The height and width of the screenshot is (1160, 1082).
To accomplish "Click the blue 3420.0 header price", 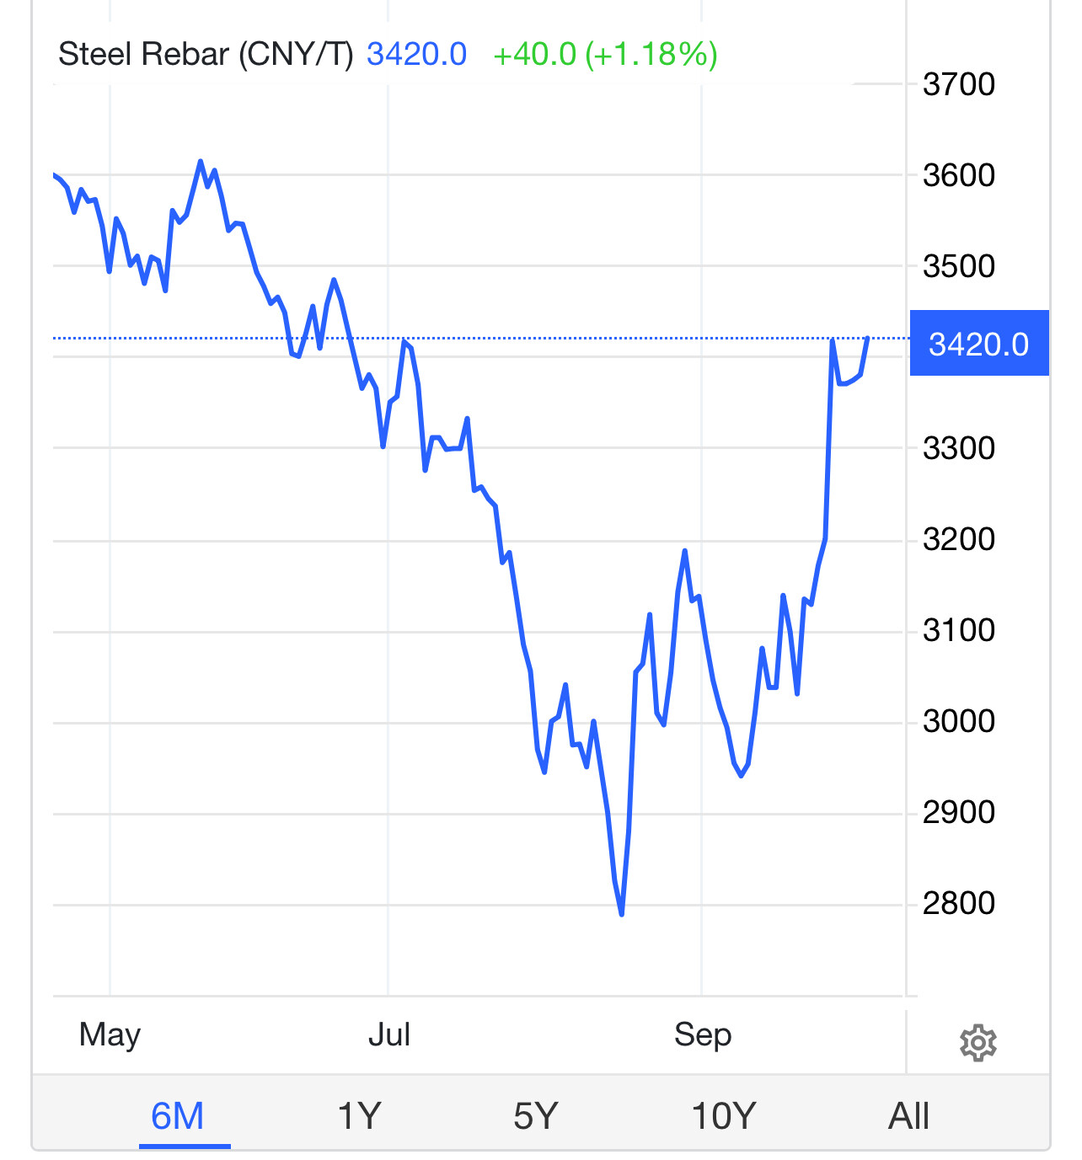I will pos(416,55).
